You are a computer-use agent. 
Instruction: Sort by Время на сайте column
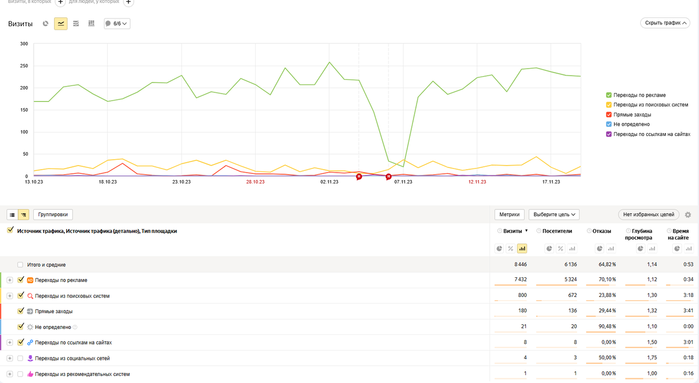tap(678, 234)
